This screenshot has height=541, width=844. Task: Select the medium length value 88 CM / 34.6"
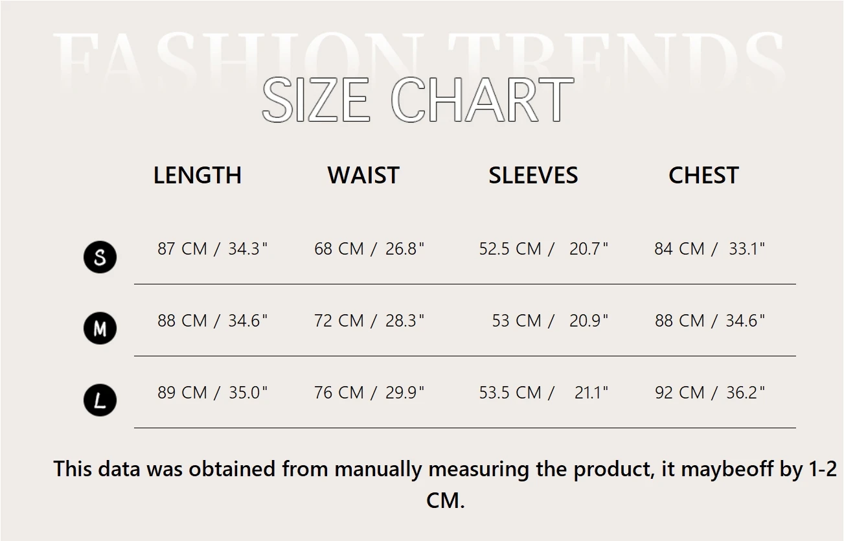coord(212,321)
